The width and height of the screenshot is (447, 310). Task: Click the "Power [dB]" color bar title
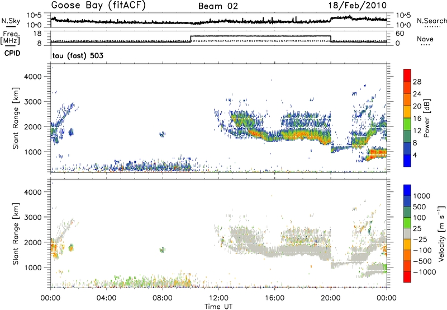pyautogui.click(x=427, y=118)
